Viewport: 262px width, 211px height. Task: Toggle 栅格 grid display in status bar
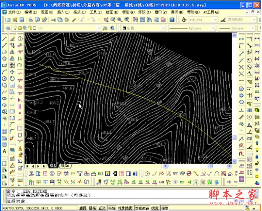(x=92, y=208)
